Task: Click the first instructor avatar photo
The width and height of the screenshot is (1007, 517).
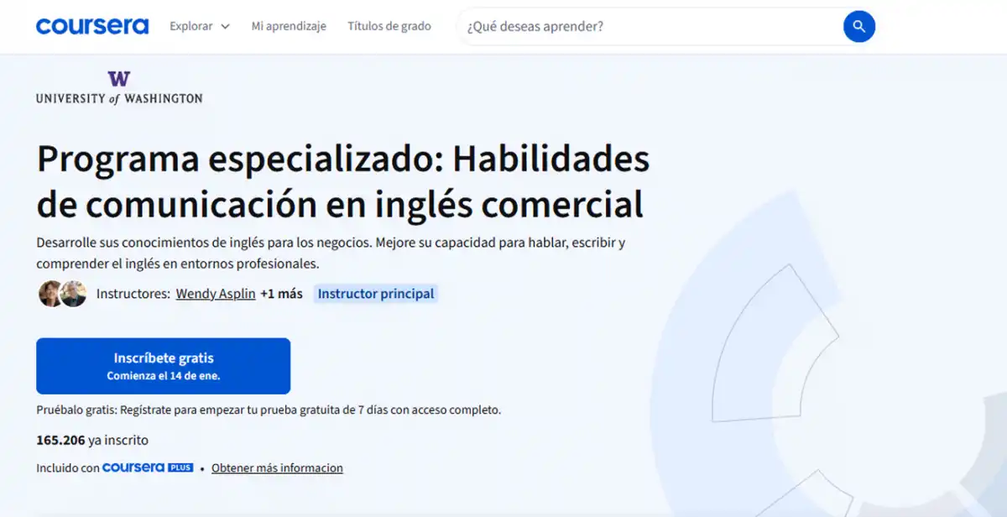Action: [x=50, y=294]
